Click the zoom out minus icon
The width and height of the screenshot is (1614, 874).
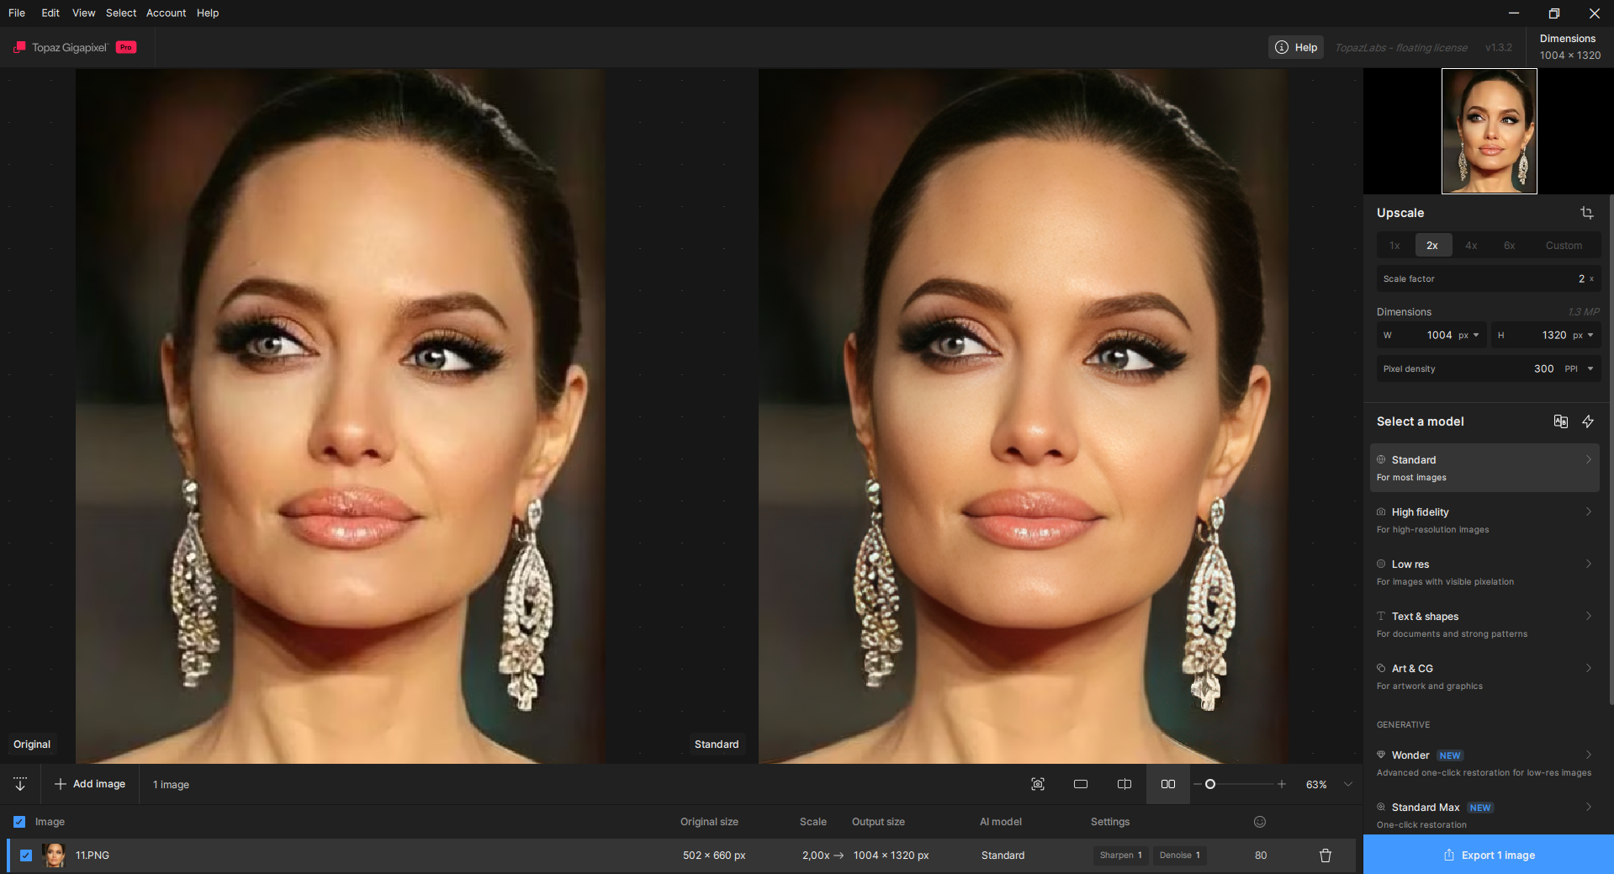1198,784
